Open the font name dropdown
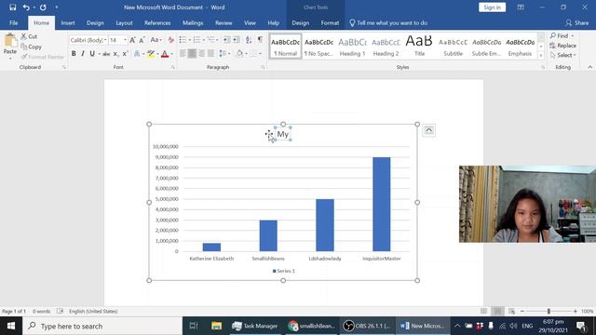Screen dimensions: 596x335 (x=105, y=40)
